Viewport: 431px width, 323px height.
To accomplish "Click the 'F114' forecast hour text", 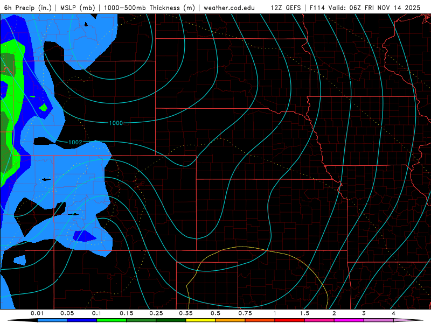I will click(317, 8).
